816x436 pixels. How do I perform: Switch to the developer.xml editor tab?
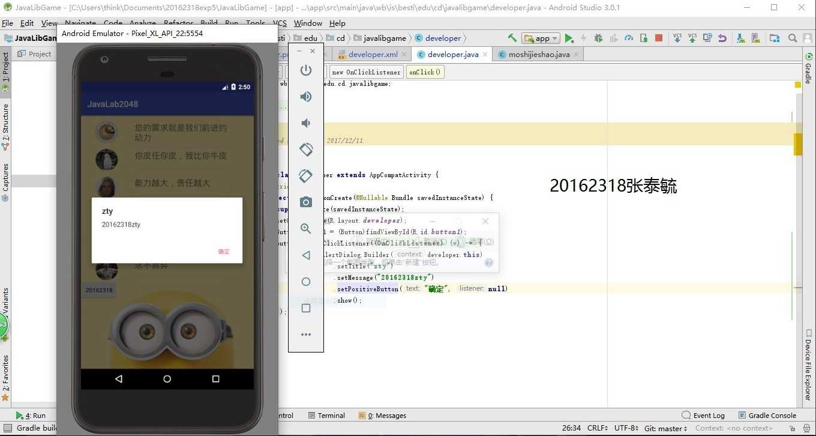(x=373, y=54)
